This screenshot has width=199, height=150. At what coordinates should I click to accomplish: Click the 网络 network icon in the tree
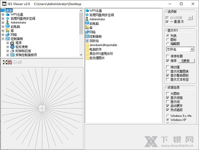pos(8,35)
